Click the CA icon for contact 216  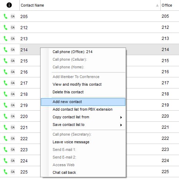click(13, 72)
